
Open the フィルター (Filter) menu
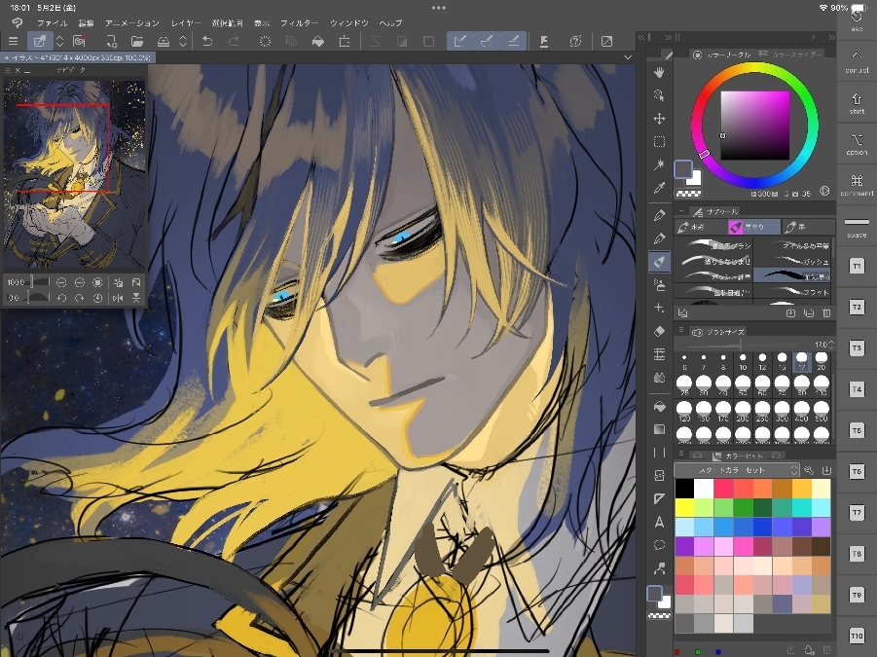coord(299,22)
